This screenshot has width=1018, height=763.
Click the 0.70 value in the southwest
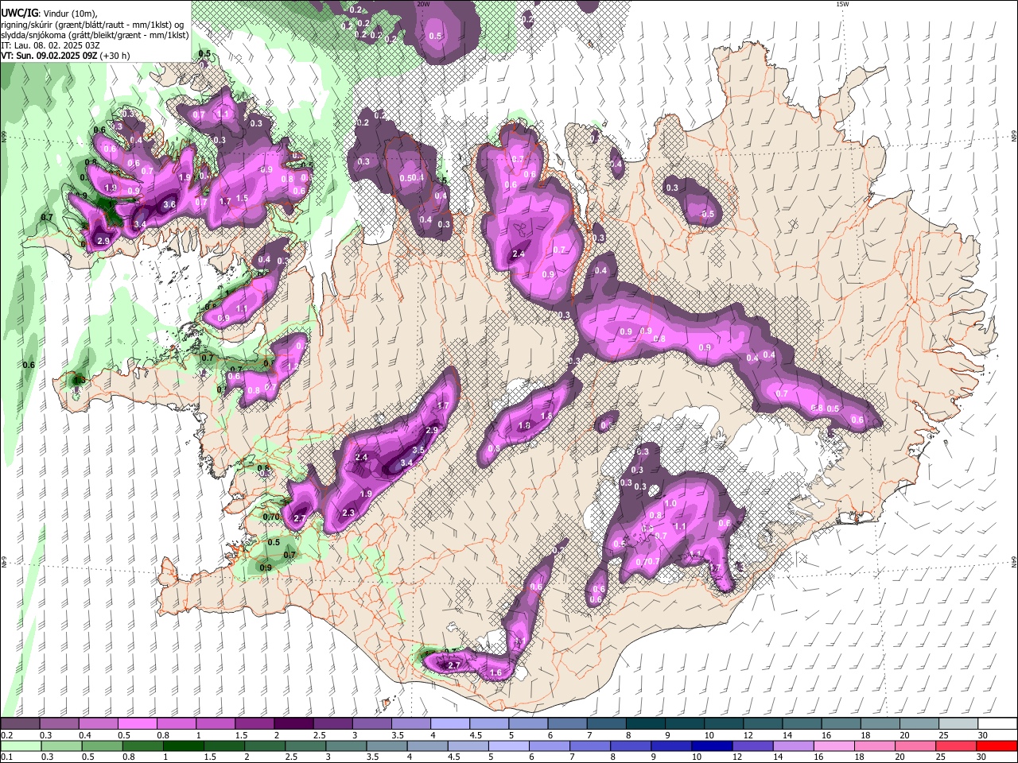click(x=270, y=517)
